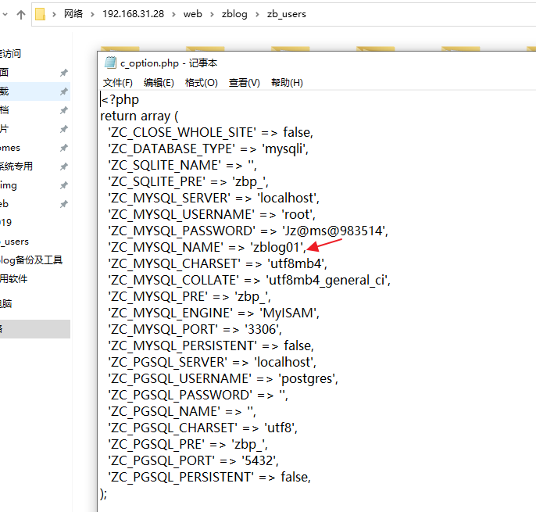Click 'ZC_PGSQL_PERSISTENT' => false line

[x=209, y=477]
